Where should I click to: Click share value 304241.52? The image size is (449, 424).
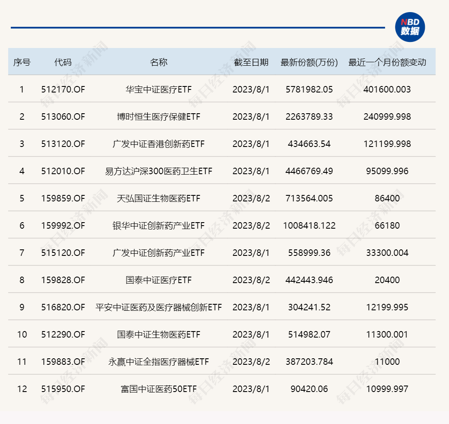point(309,307)
